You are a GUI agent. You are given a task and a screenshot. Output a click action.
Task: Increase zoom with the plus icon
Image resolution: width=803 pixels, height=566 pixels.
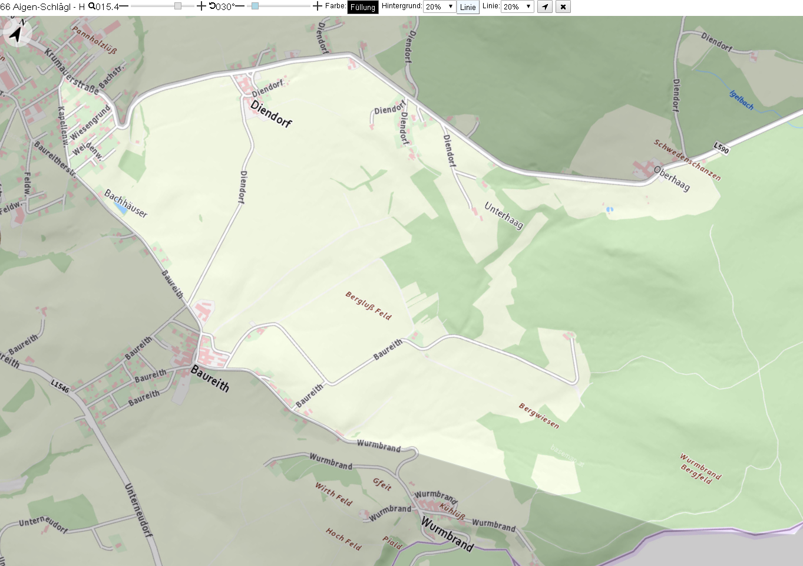(x=201, y=6)
